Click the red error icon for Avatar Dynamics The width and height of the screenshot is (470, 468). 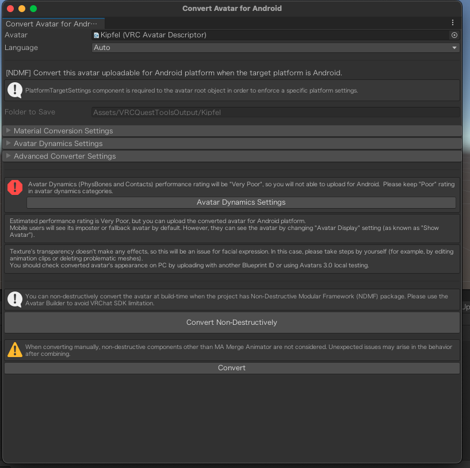(15, 187)
